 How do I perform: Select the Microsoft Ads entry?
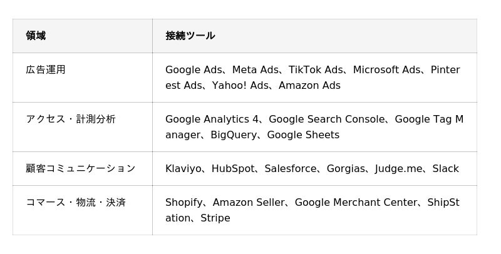[386, 69]
